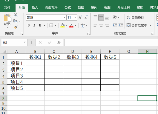The image size is (158, 114).
Task: Open the font name 等线 dropdown
Action: click(65, 17)
